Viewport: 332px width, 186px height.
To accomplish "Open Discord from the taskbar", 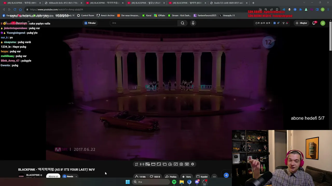I will 197,182.
